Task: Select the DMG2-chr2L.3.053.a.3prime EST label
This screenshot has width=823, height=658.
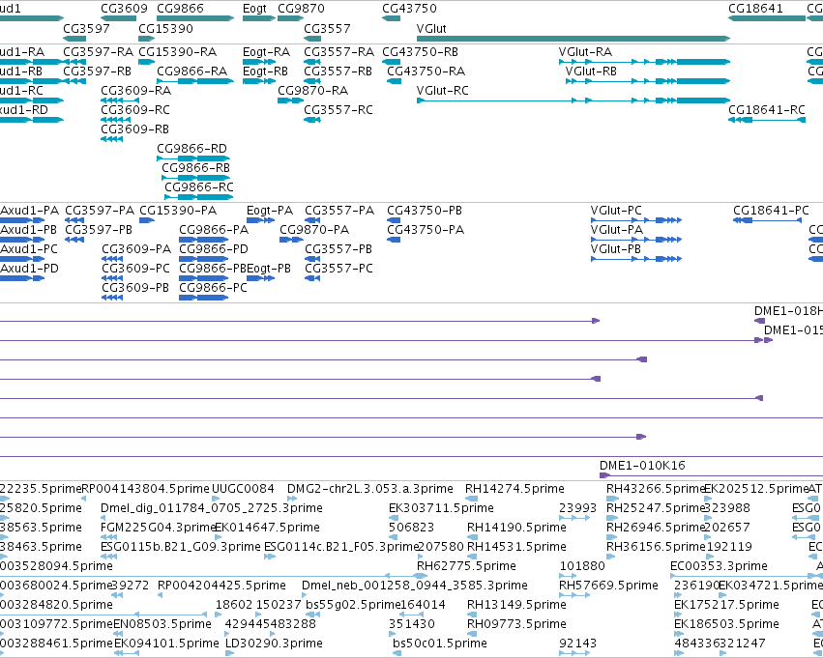Action: click(370, 489)
